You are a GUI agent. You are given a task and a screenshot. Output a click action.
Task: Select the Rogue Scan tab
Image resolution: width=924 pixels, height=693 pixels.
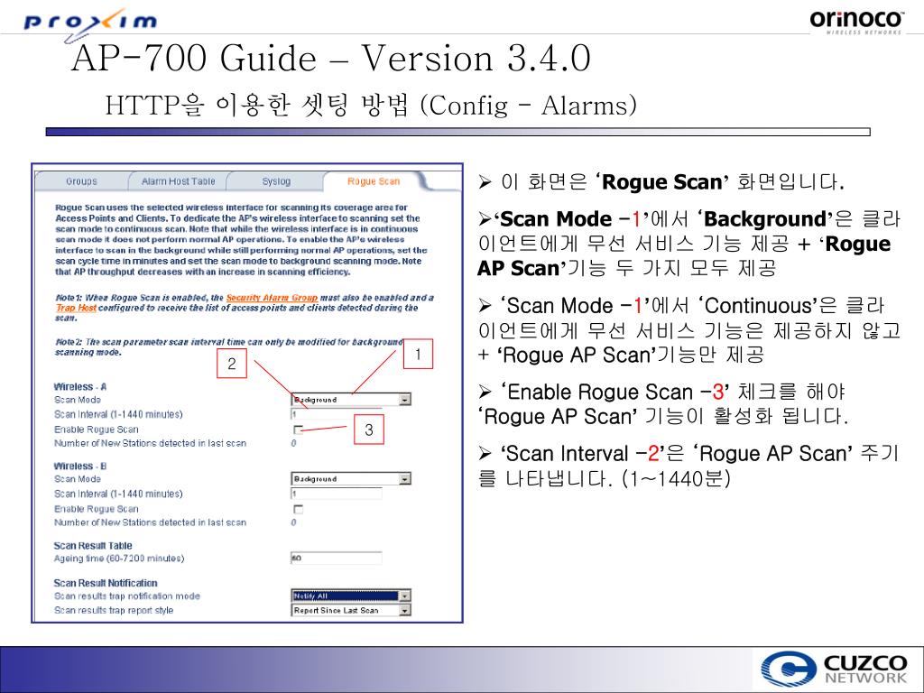[374, 181]
